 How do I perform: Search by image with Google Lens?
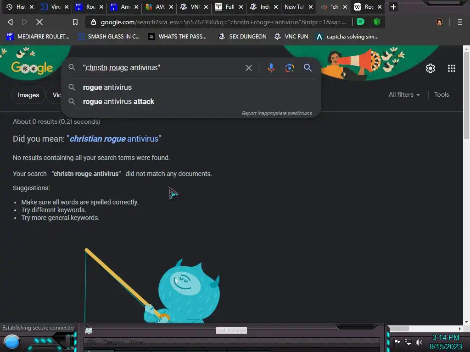tap(289, 68)
